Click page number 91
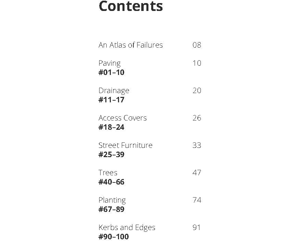The image size is (301, 241). click(197, 227)
